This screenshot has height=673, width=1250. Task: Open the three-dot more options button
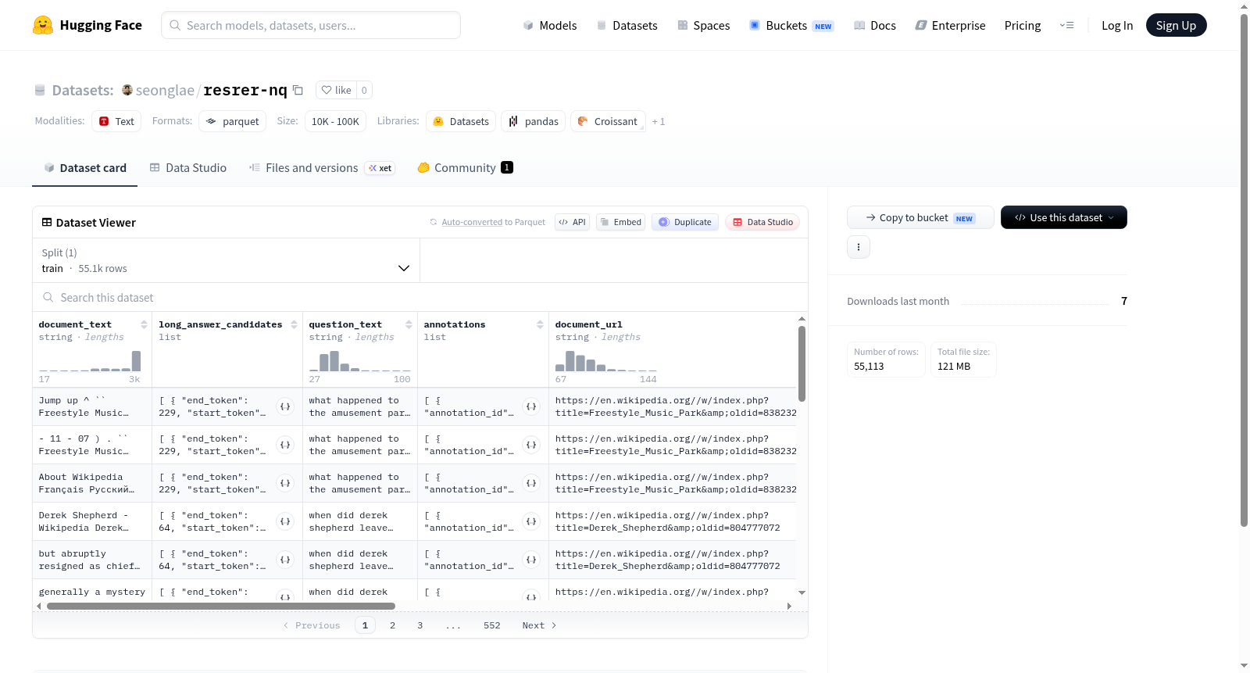pos(859,247)
